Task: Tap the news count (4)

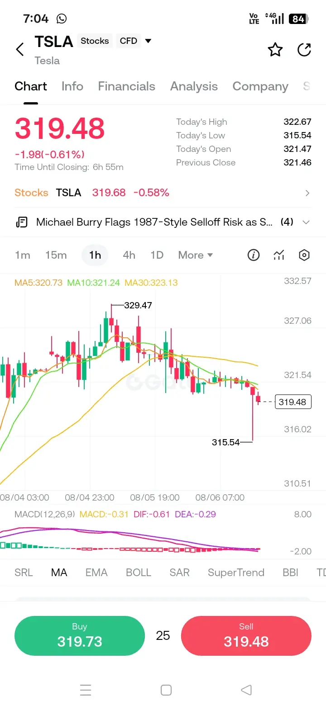Action: click(287, 222)
